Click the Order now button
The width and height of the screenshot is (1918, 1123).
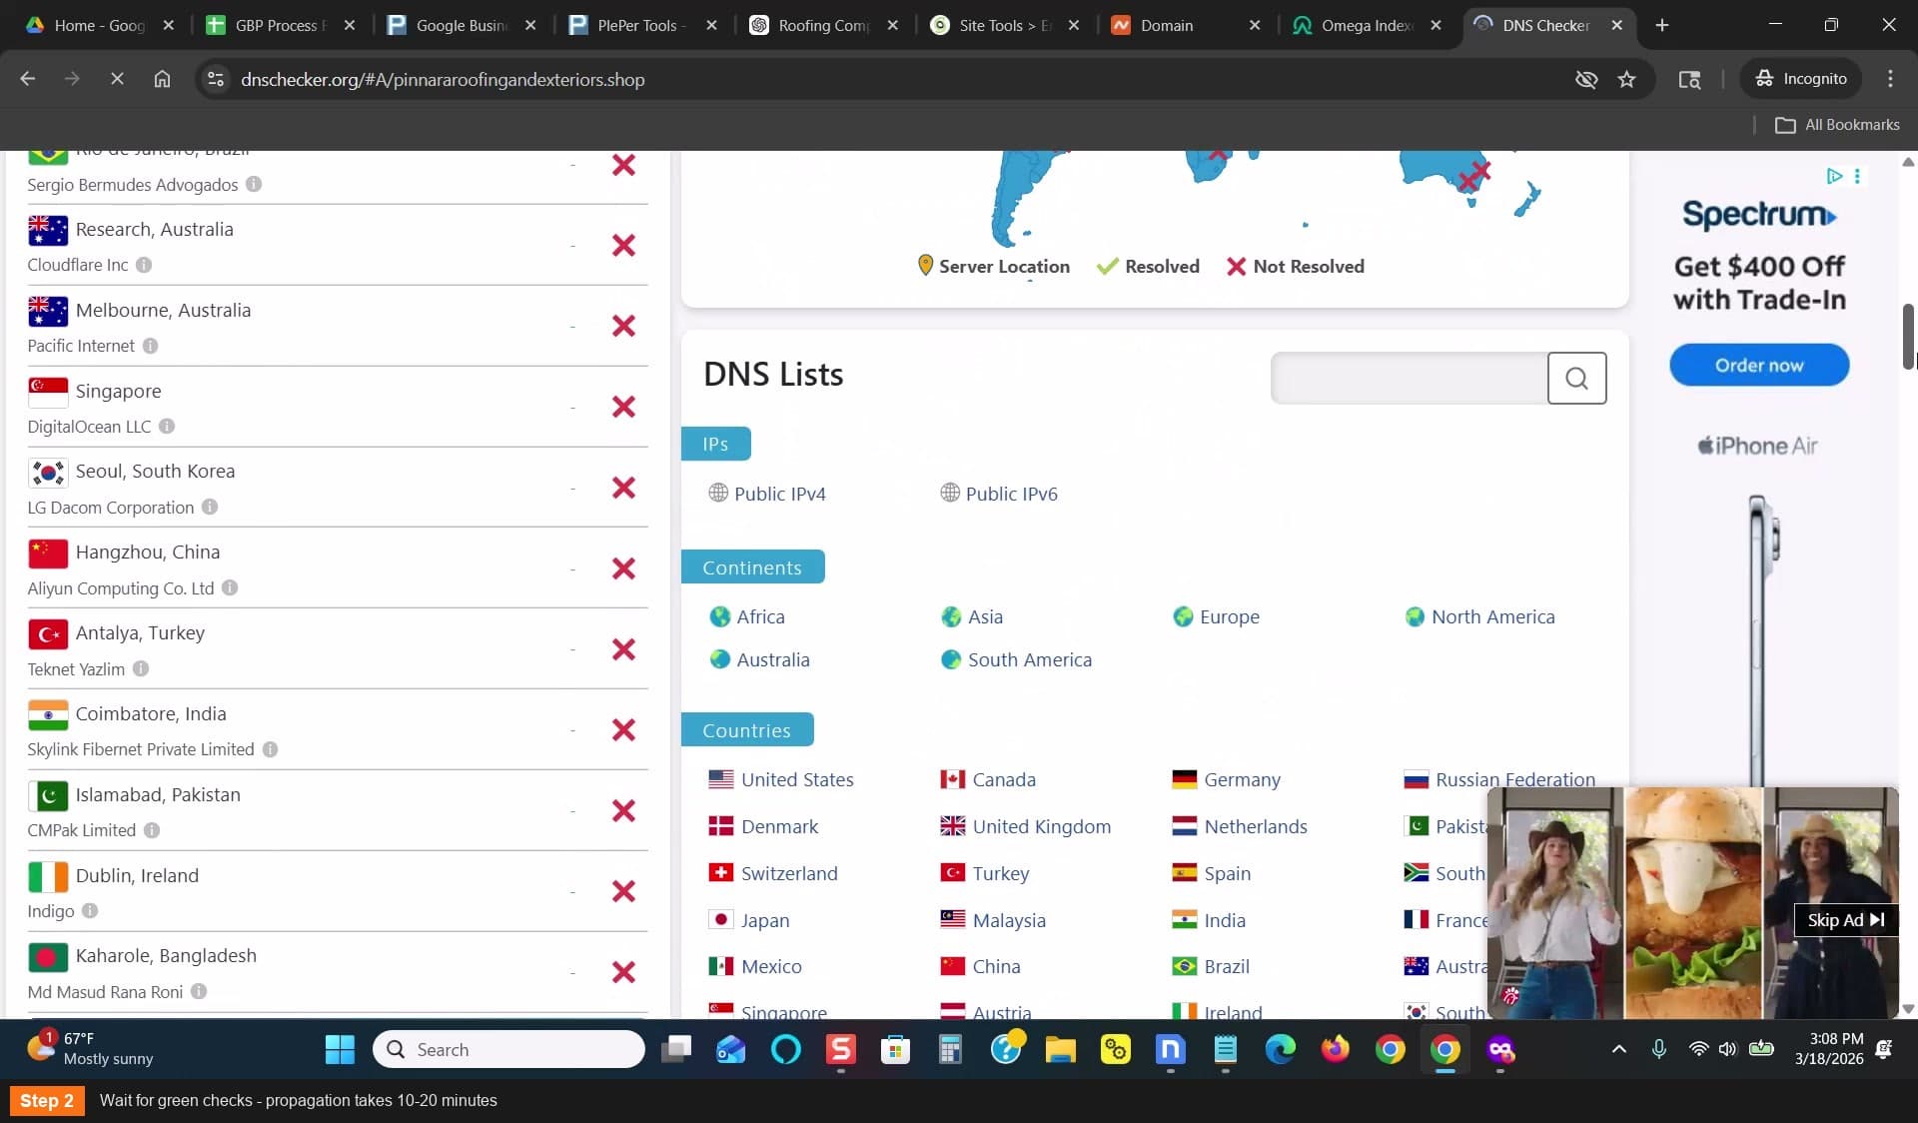pyautogui.click(x=1759, y=365)
